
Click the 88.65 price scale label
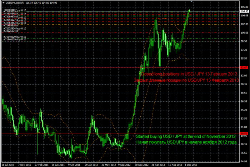click(244, 93)
